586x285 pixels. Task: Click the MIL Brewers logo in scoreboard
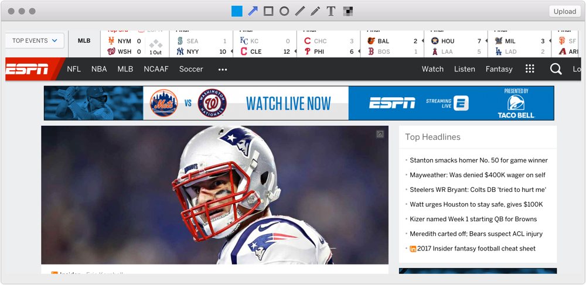(x=499, y=41)
